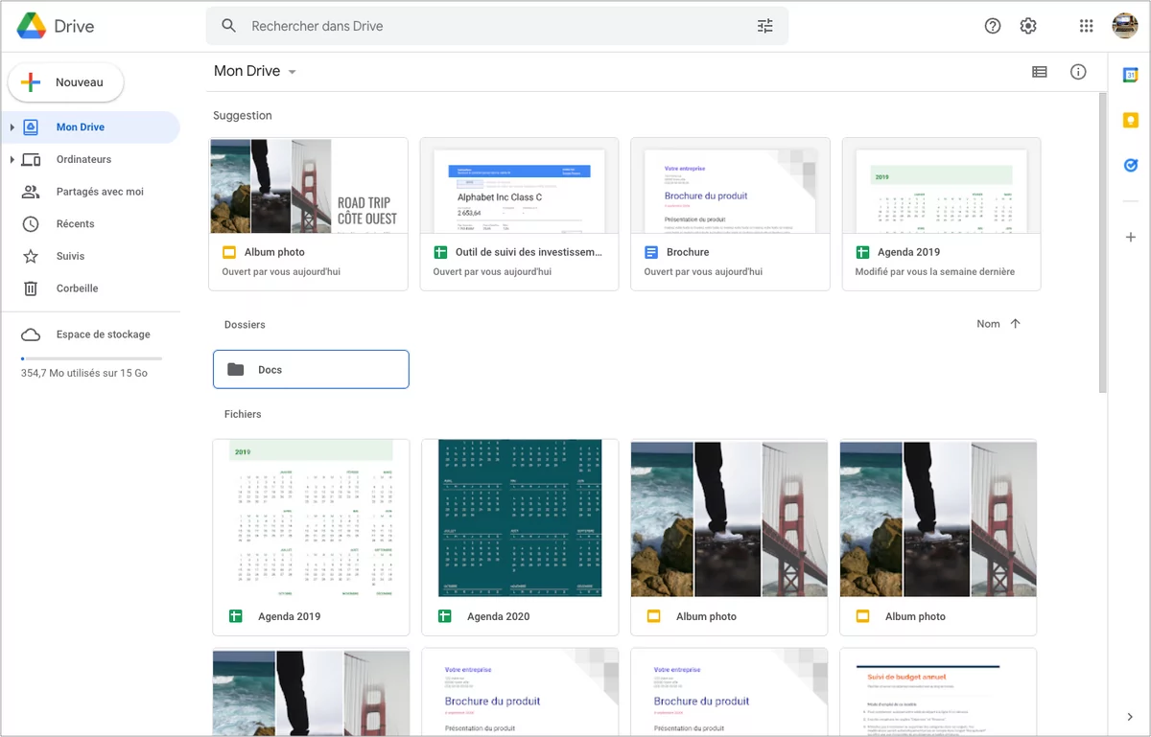Click the Docs icon of Brochure suggestion
The image size is (1151, 737).
651,252
